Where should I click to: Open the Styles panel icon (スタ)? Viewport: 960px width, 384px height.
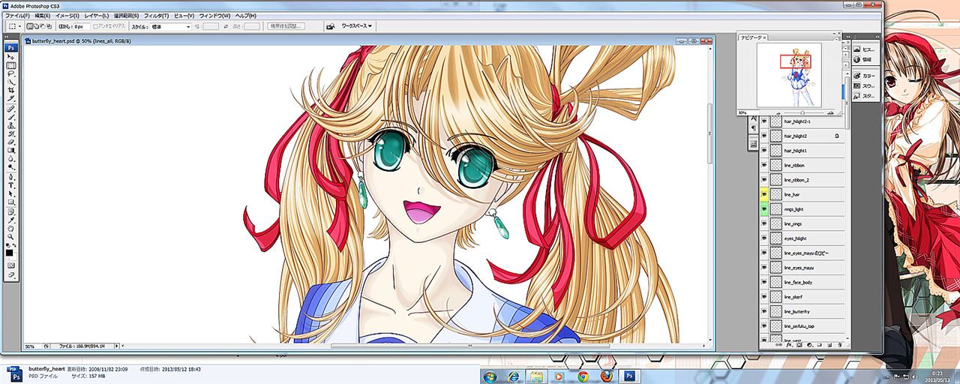864,96
